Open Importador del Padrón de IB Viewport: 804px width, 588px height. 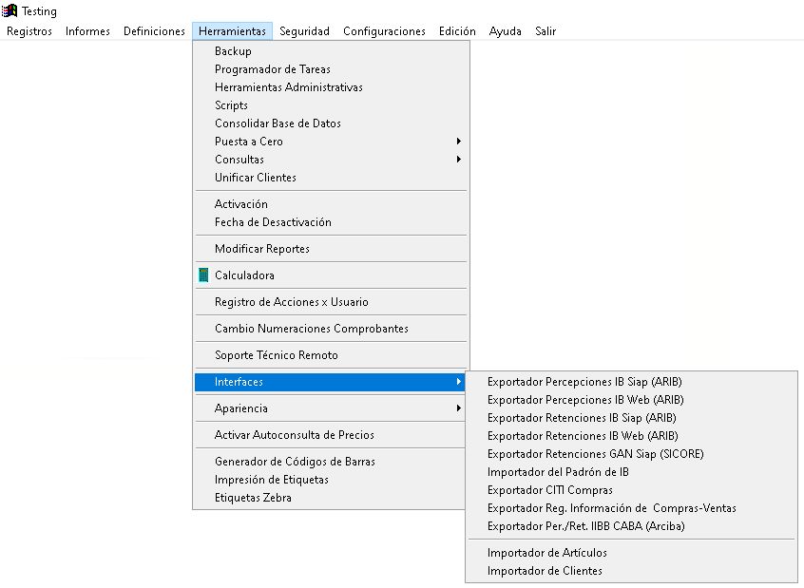coord(558,472)
